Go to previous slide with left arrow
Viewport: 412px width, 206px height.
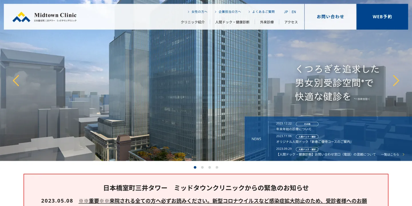pyautogui.click(x=16, y=81)
